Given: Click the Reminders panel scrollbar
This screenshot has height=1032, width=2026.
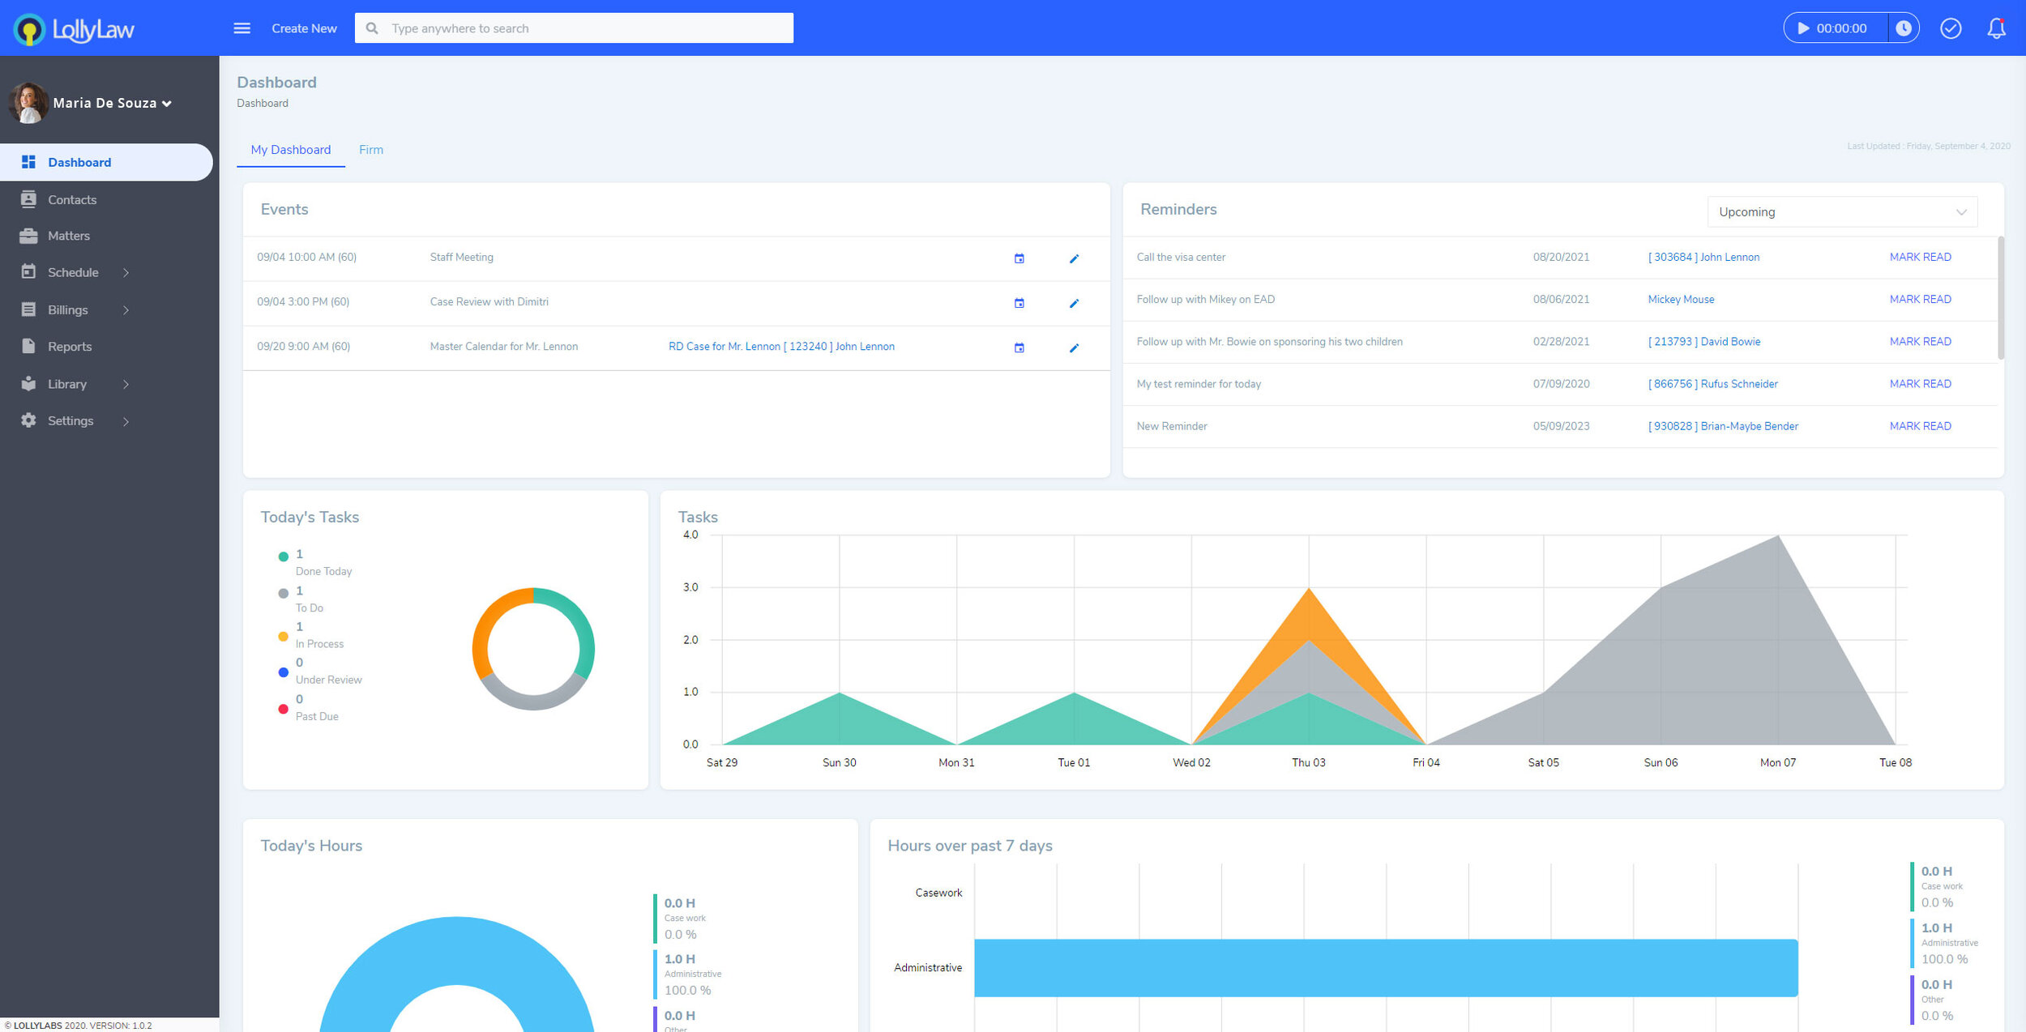Looking at the screenshot, I should 2000,298.
